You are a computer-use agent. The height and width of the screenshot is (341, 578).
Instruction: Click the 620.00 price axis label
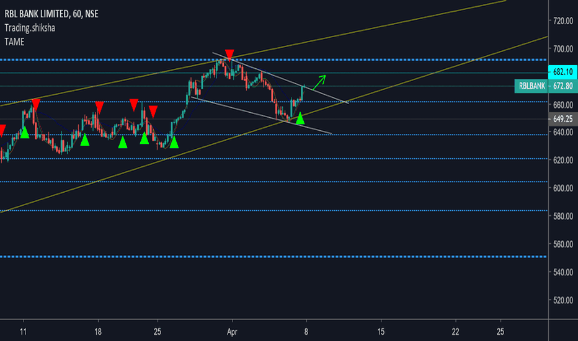[x=563, y=160]
